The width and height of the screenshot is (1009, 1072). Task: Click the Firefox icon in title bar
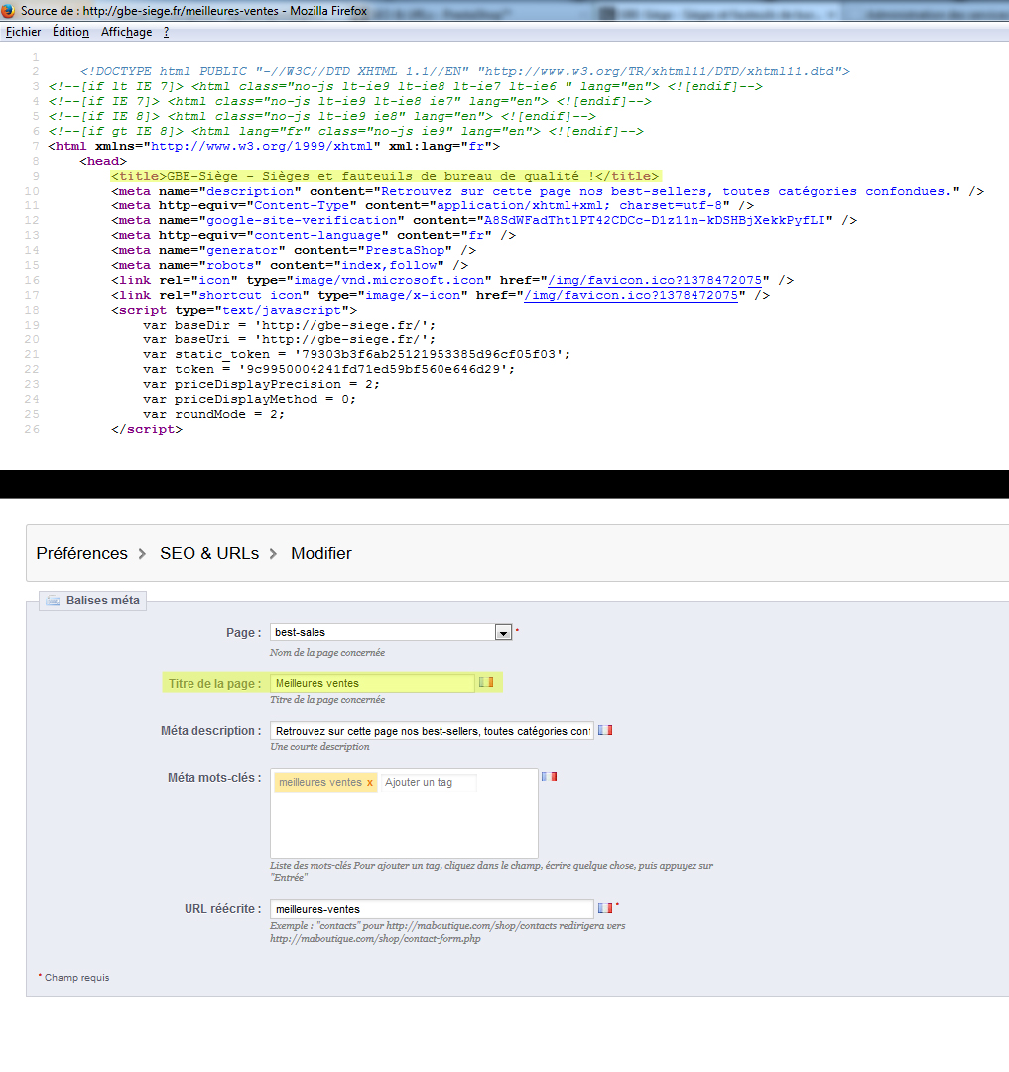click(x=9, y=10)
